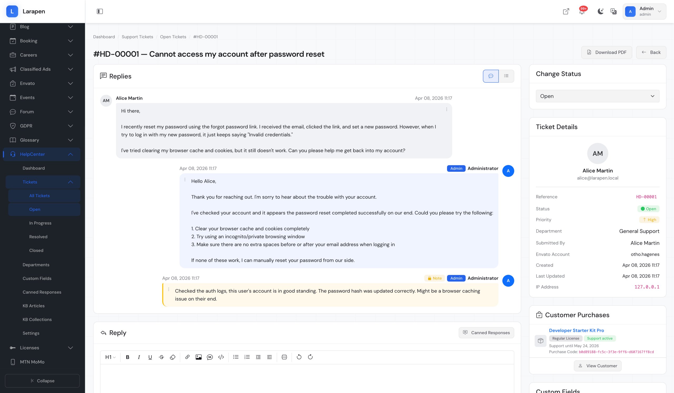Open the Change Status dropdown
This screenshot has height=393, width=674.
click(597, 96)
